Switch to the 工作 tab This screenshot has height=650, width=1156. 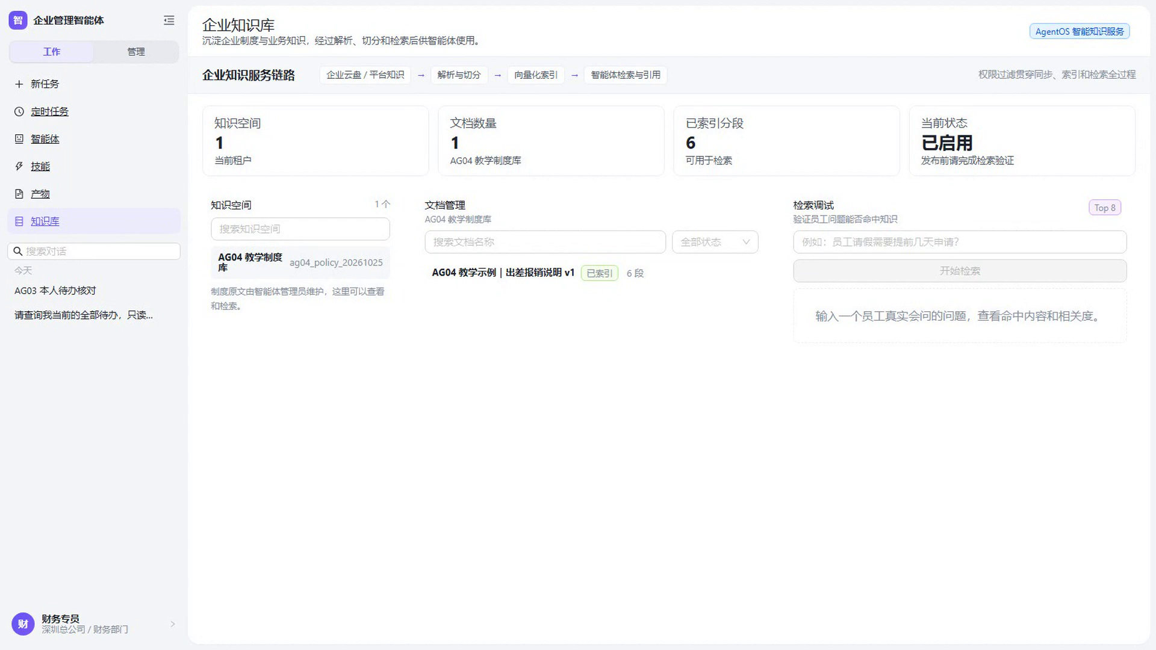[52, 52]
